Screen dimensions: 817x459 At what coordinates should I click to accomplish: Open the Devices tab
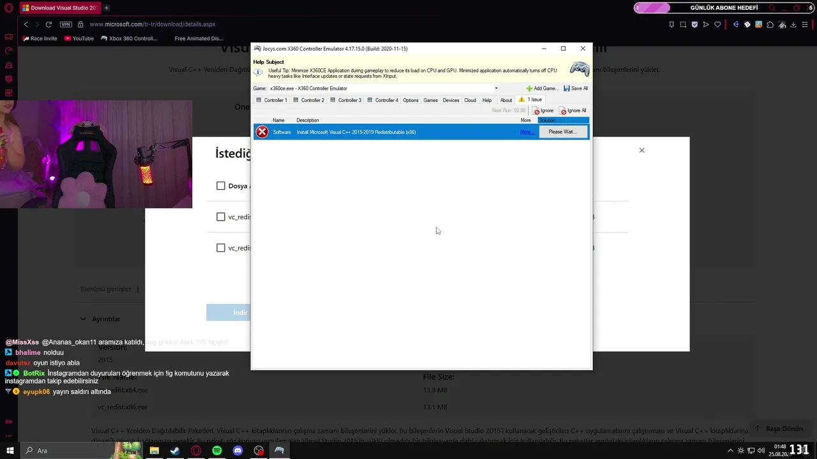[x=451, y=100]
